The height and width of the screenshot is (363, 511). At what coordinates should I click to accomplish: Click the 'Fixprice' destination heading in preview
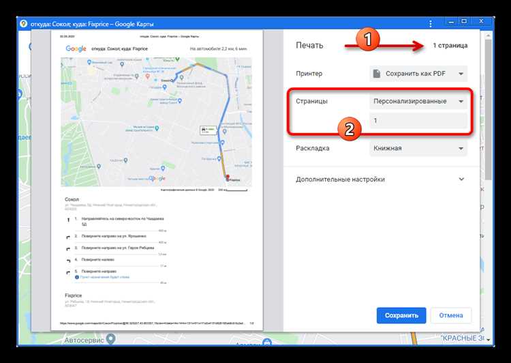tap(74, 295)
